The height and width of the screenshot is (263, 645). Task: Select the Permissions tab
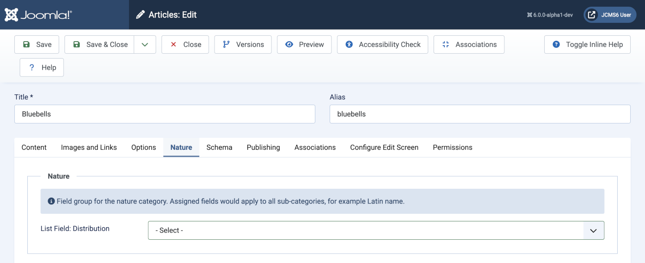[x=452, y=147]
